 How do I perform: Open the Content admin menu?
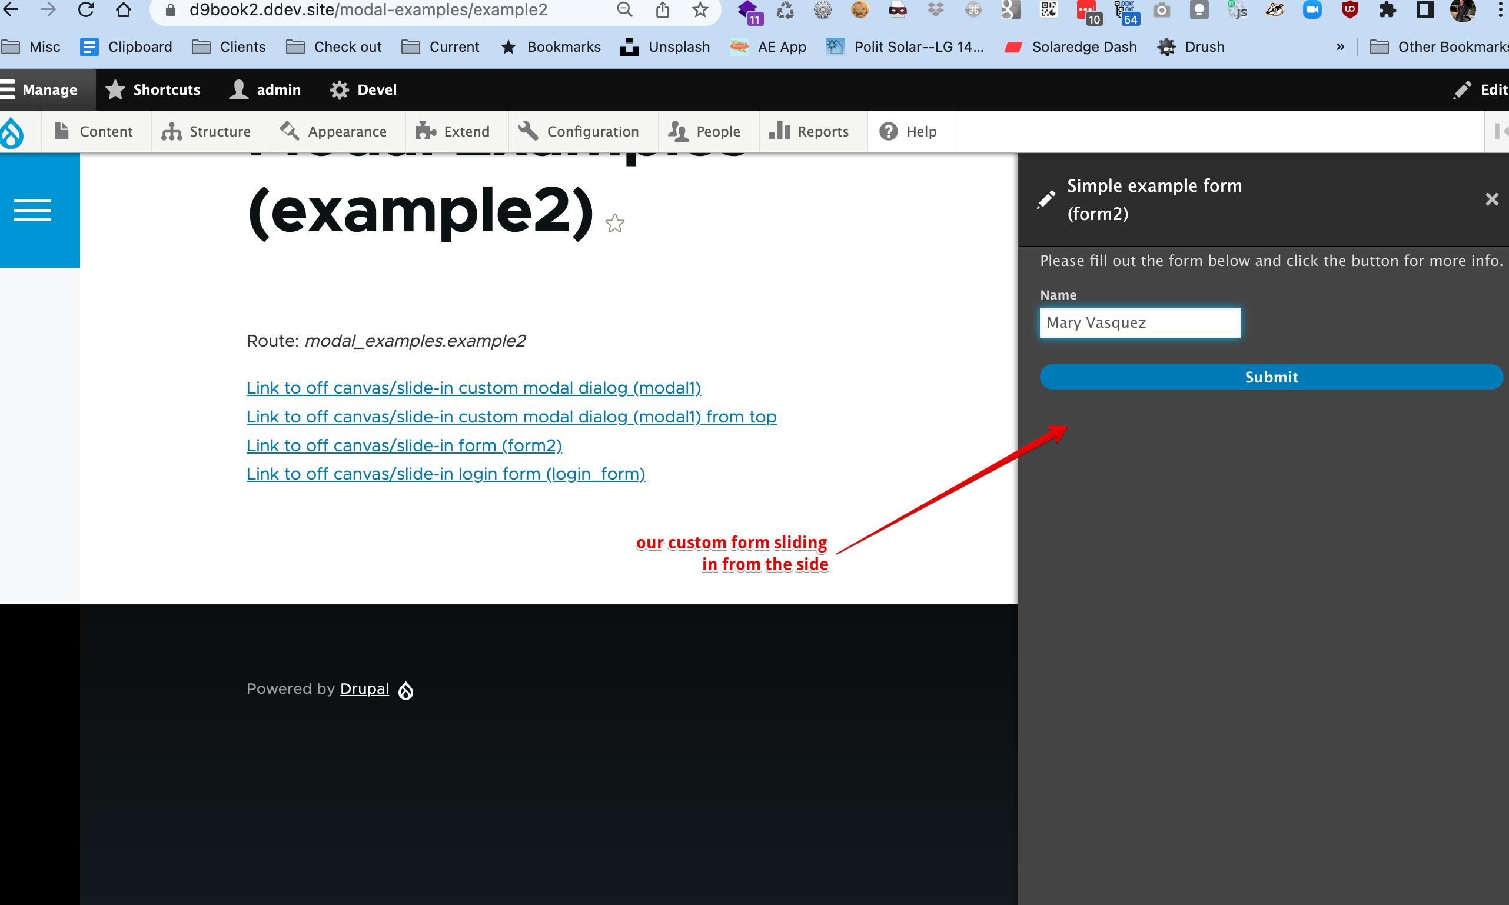94,131
